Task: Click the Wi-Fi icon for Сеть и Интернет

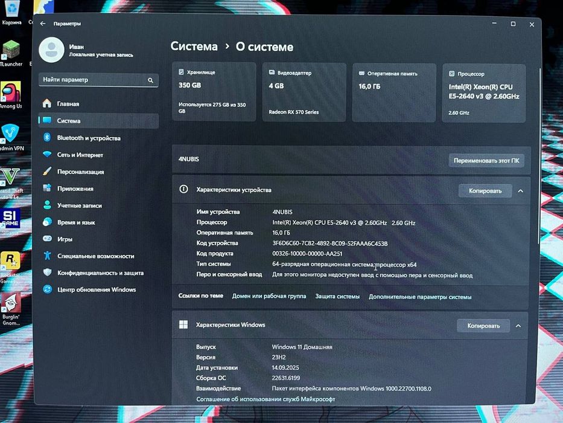Action: tap(47, 154)
